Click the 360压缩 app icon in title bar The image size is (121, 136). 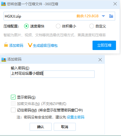[4, 4]
